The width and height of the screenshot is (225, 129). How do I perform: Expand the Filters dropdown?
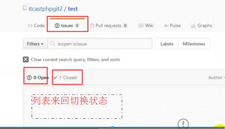tap(35, 44)
